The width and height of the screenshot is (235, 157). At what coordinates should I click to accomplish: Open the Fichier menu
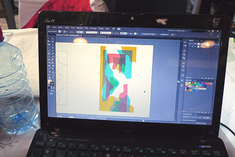tap(54, 27)
